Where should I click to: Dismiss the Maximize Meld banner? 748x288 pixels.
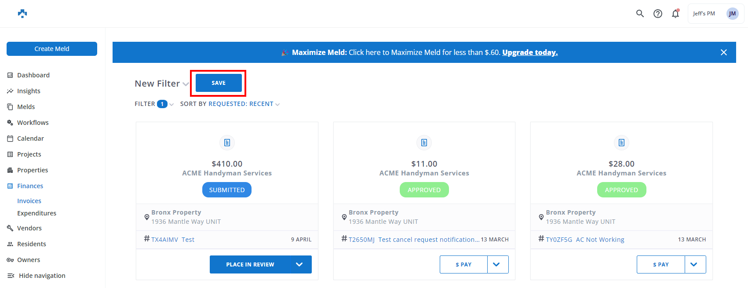(x=723, y=52)
